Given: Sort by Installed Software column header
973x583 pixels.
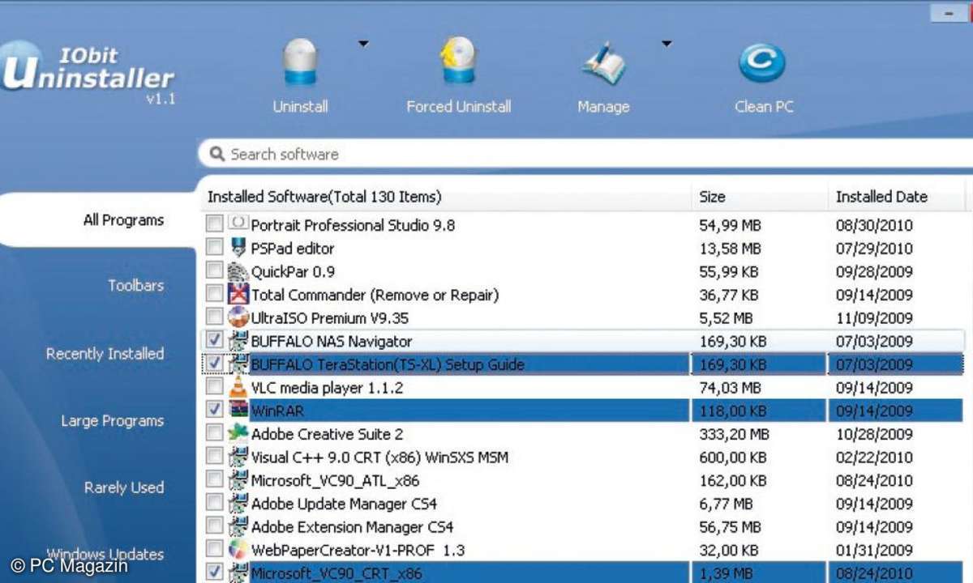Looking at the screenshot, I should click(445, 197).
